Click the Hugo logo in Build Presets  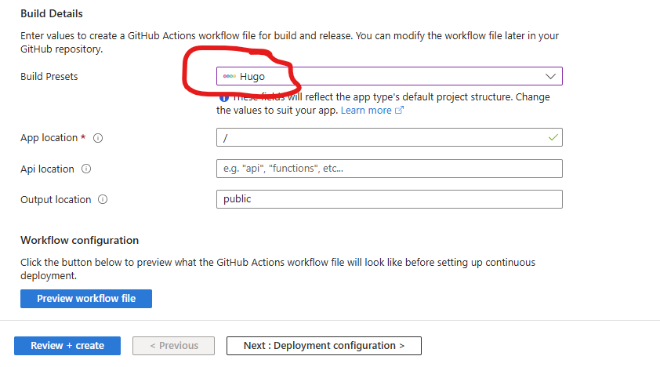coord(229,76)
